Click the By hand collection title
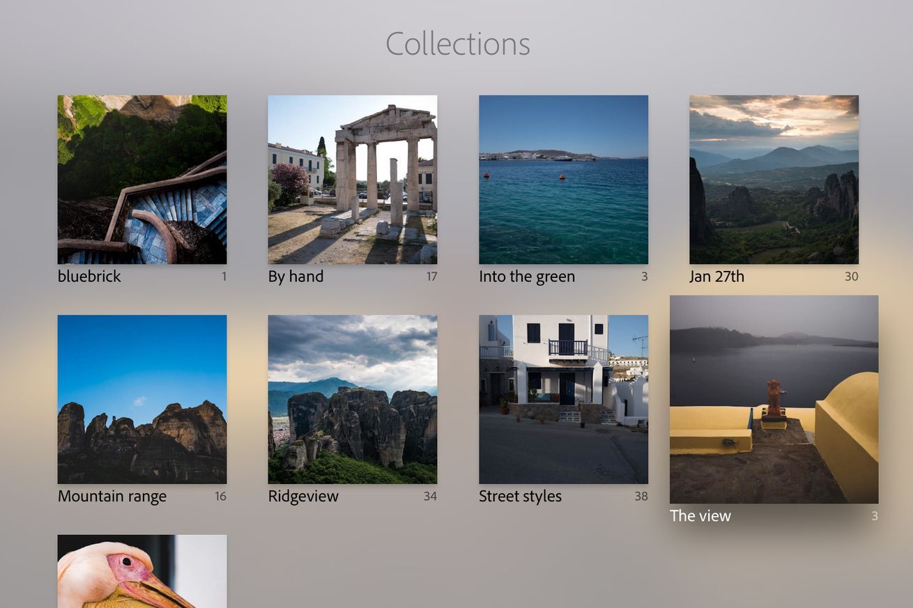Image resolution: width=913 pixels, height=608 pixels. click(x=295, y=276)
